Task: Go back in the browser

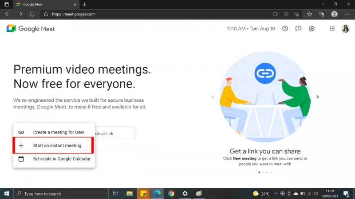Action: 8,14
